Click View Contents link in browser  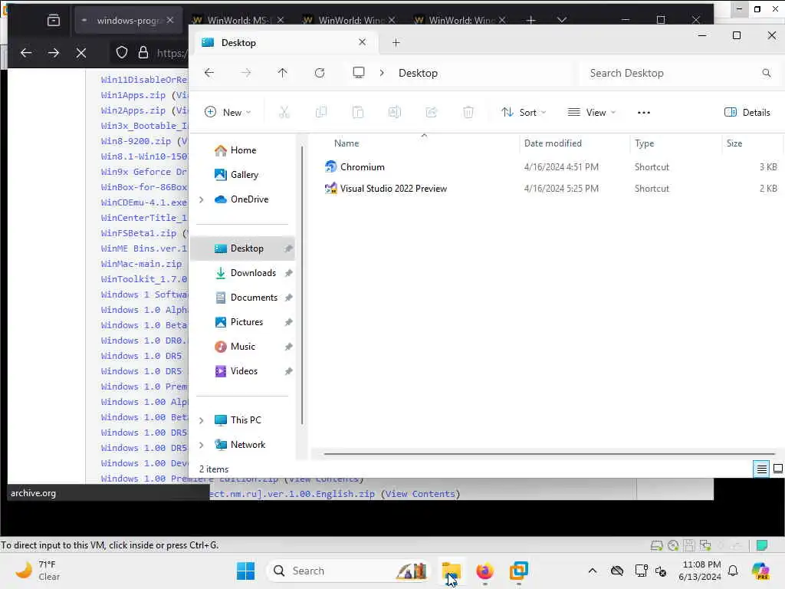[419, 494]
